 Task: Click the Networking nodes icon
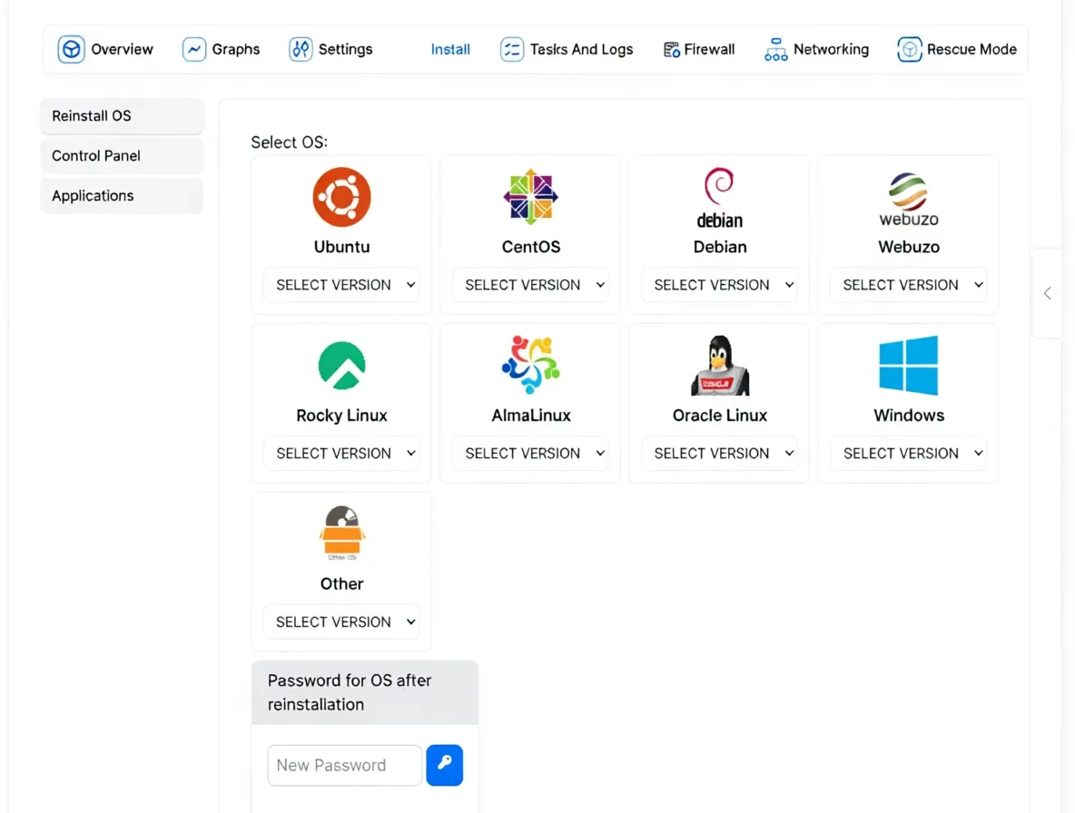tap(775, 49)
